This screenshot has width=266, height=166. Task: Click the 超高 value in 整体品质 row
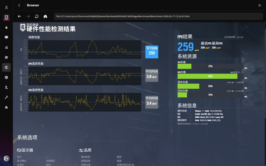point(119,157)
